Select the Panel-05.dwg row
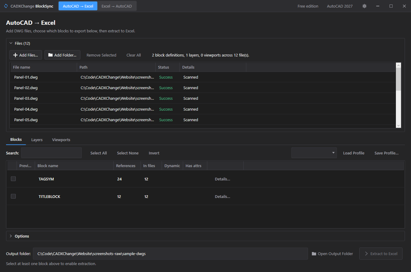Image resolution: width=411 pixels, height=272 pixels. point(203,120)
